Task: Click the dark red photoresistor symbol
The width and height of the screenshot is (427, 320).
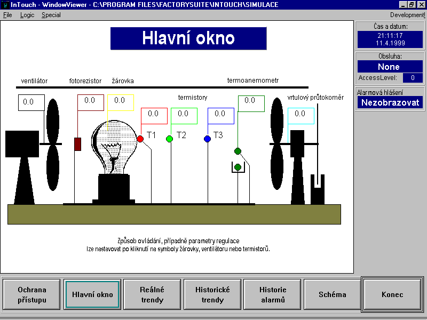Action: pyautogui.click(x=77, y=143)
